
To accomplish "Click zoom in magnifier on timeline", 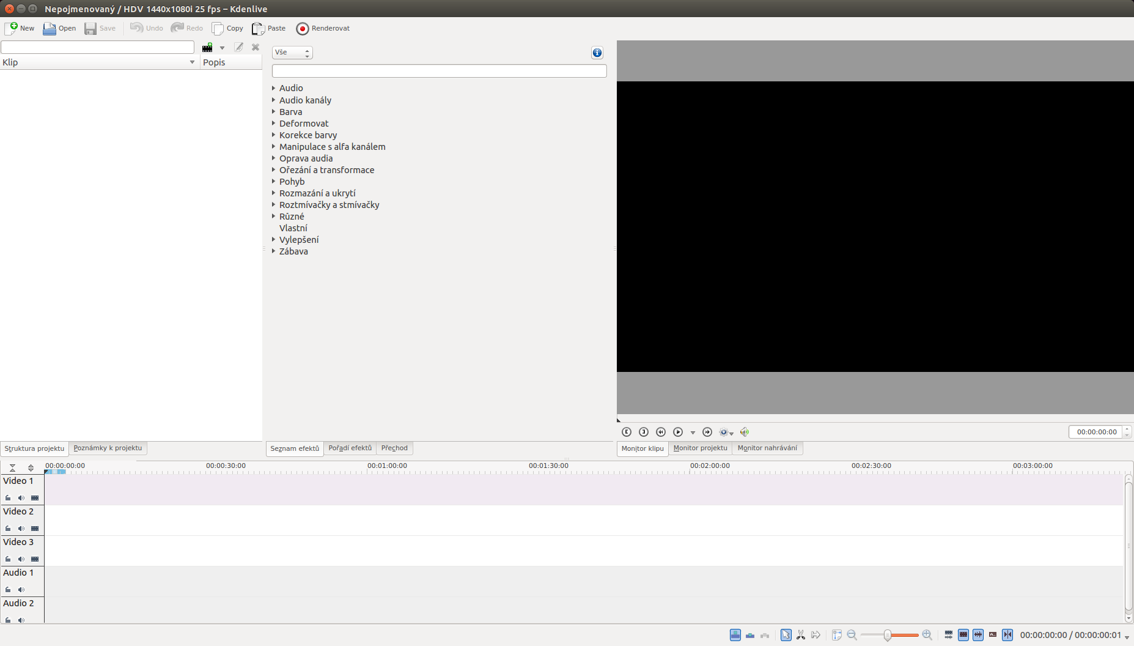I will point(927,635).
